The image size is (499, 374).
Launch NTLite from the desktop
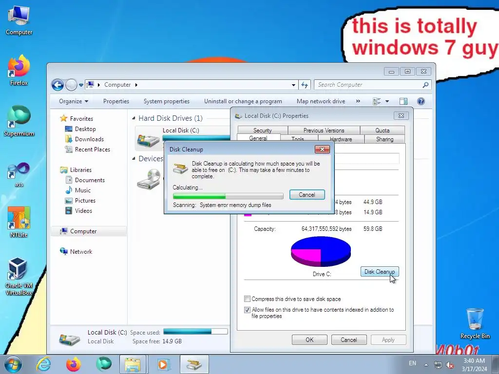pos(19,222)
